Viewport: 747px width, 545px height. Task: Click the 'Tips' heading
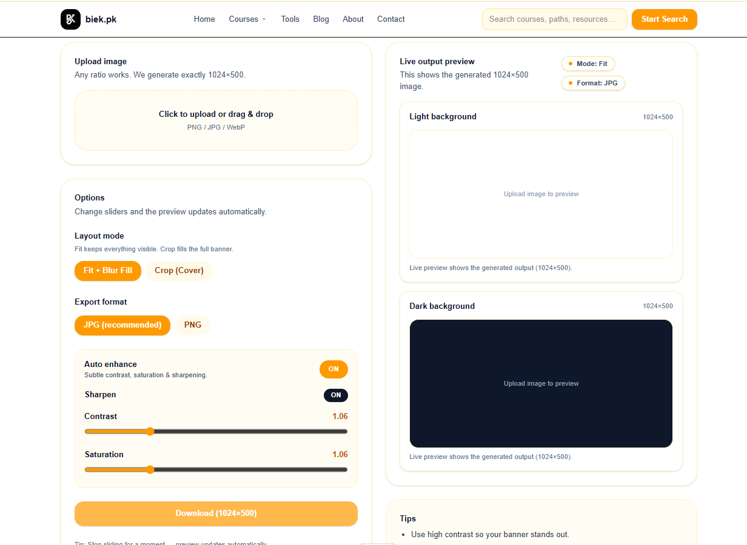(408, 519)
